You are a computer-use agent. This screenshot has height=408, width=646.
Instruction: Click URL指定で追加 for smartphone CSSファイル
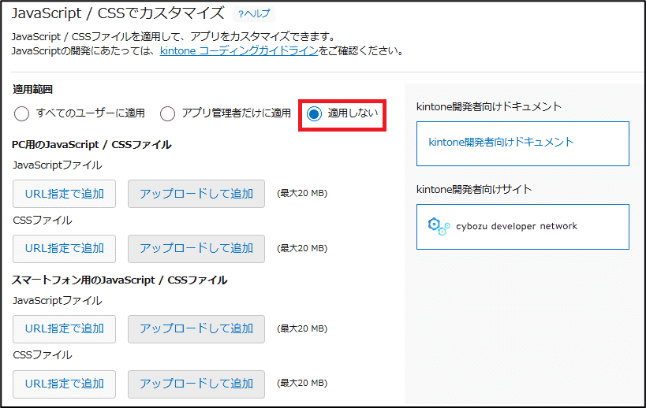[x=64, y=384]
